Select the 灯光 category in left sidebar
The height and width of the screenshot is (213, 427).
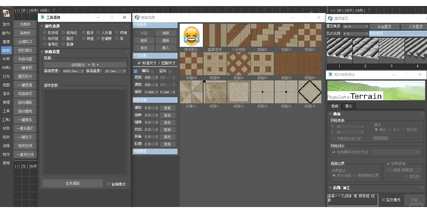[x=6, y=76]
